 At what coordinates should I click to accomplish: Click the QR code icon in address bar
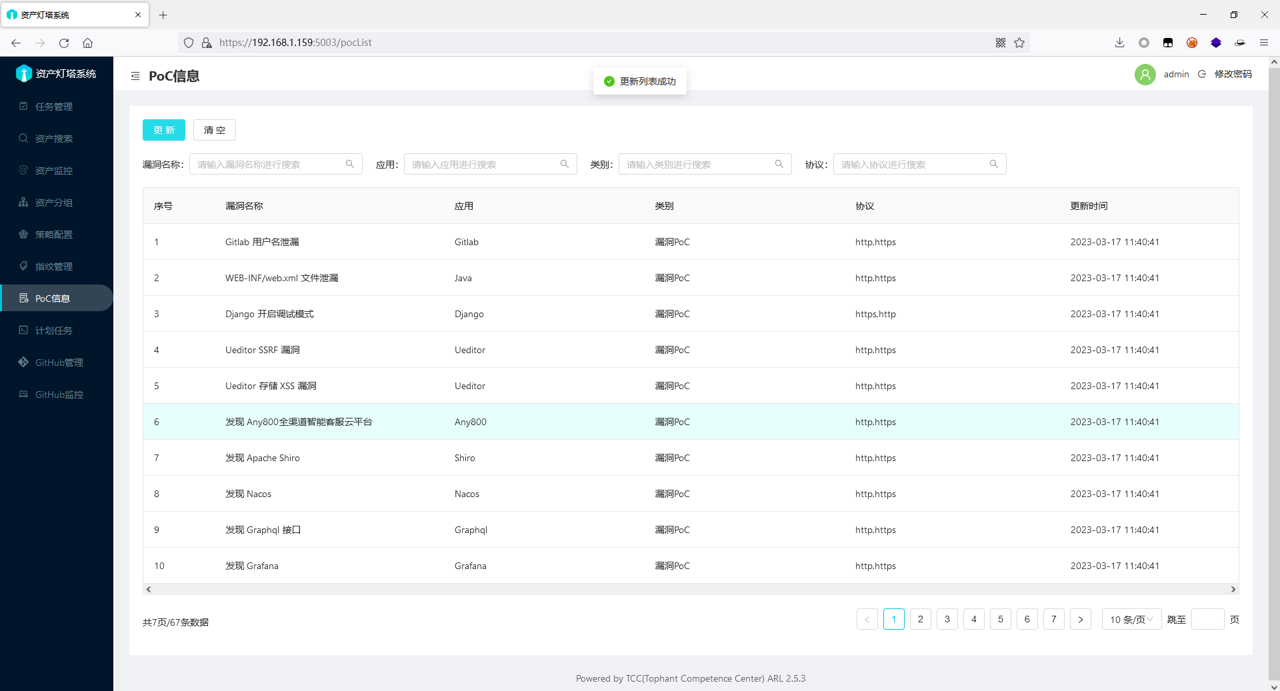(1001, 43)
